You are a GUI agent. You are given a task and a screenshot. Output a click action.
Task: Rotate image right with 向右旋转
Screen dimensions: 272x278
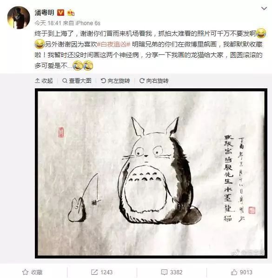[154, 81]
